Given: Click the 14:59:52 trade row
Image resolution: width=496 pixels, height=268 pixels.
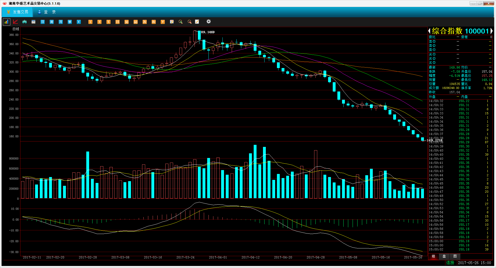Looking at the screenshot, I should pyautogui.click(x=460, y=204).
